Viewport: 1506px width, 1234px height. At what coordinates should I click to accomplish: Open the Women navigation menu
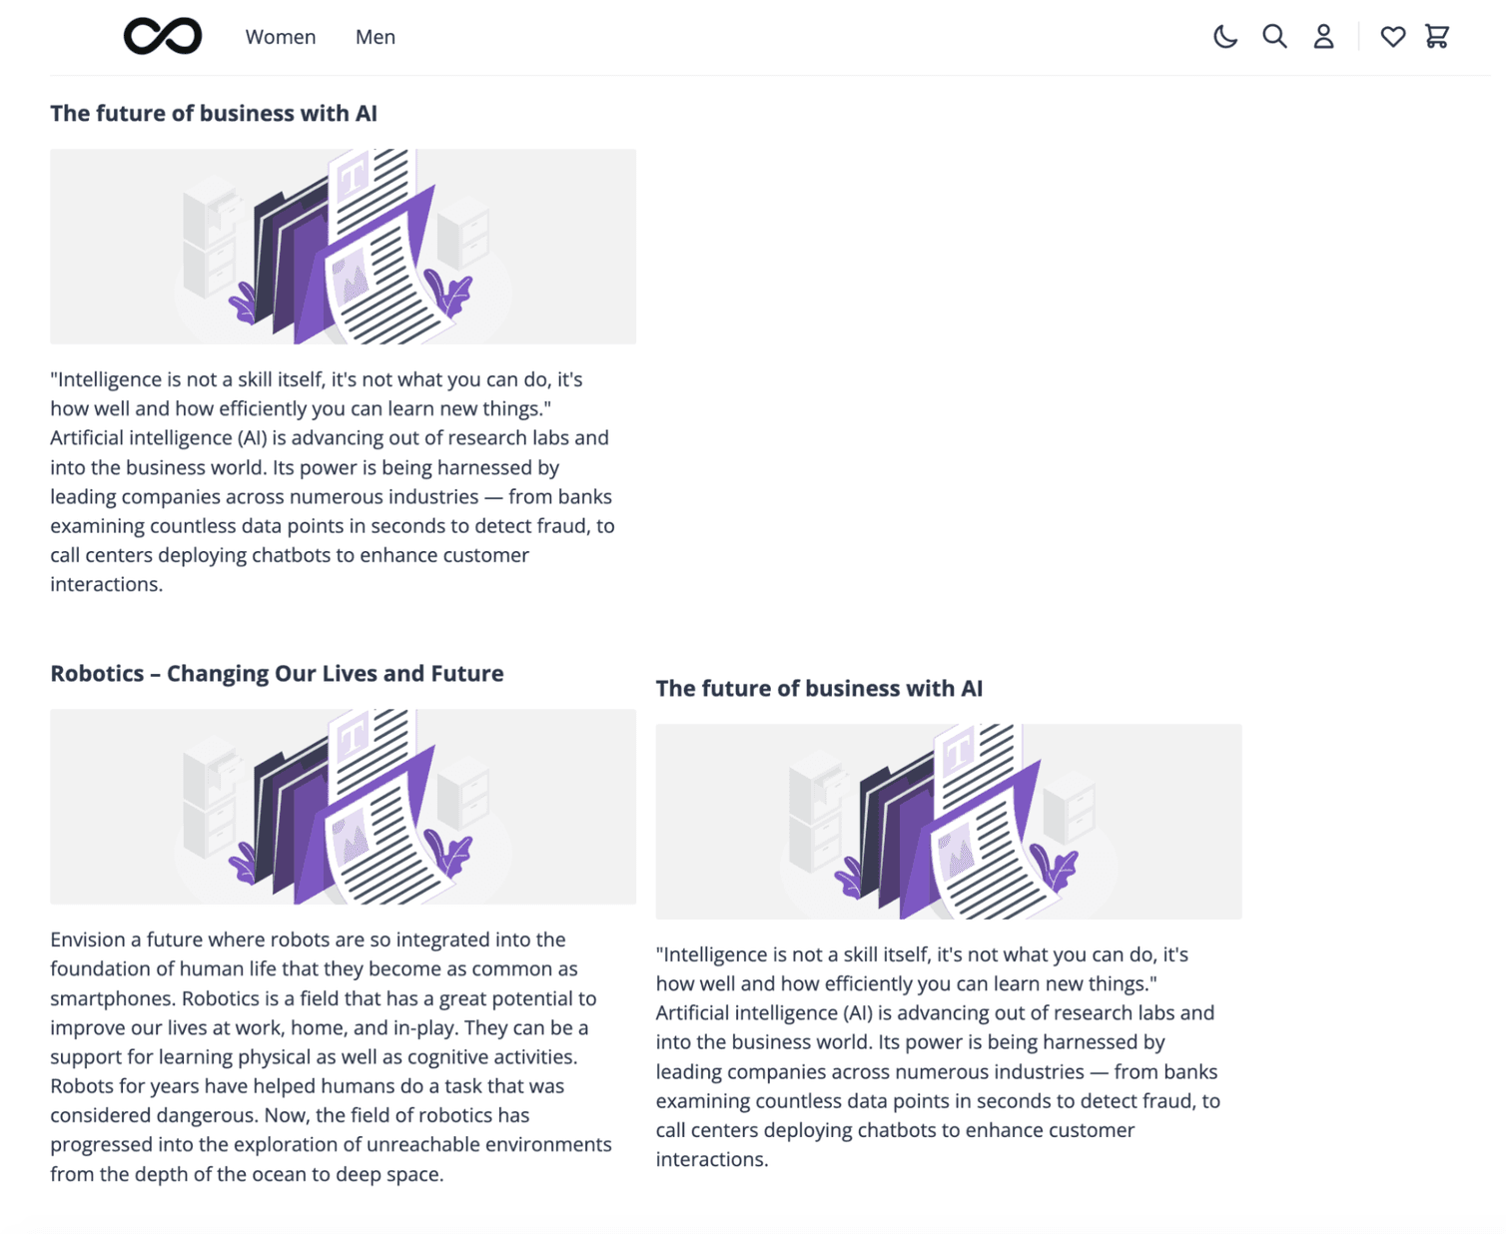click(281, 37)
